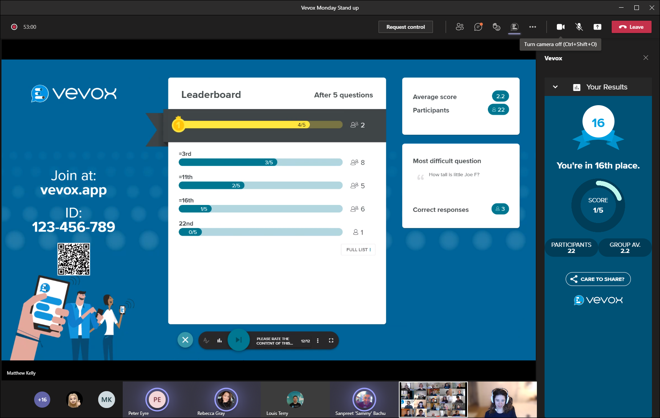Open the More actions menu
The image size is (660, 418).
pos(532,27)
